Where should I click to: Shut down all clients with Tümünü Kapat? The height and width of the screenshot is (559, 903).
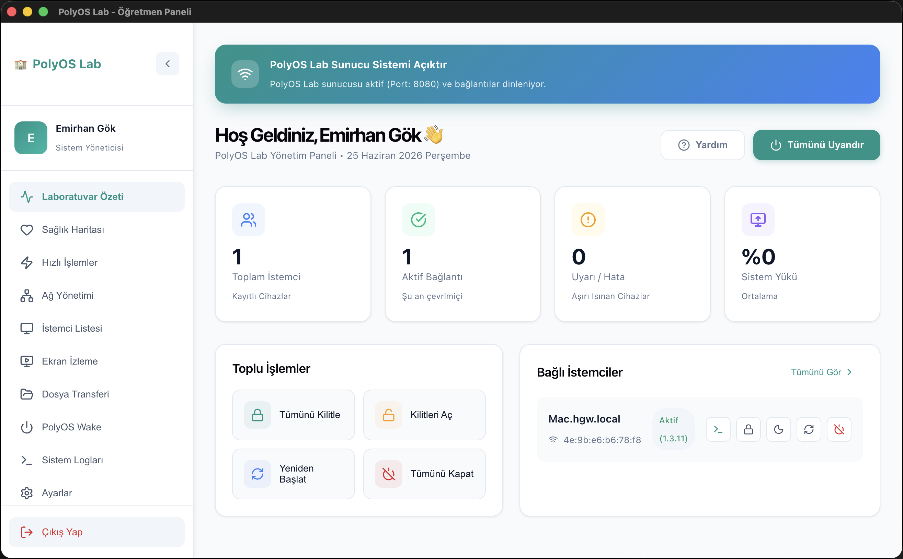[424, 474]
